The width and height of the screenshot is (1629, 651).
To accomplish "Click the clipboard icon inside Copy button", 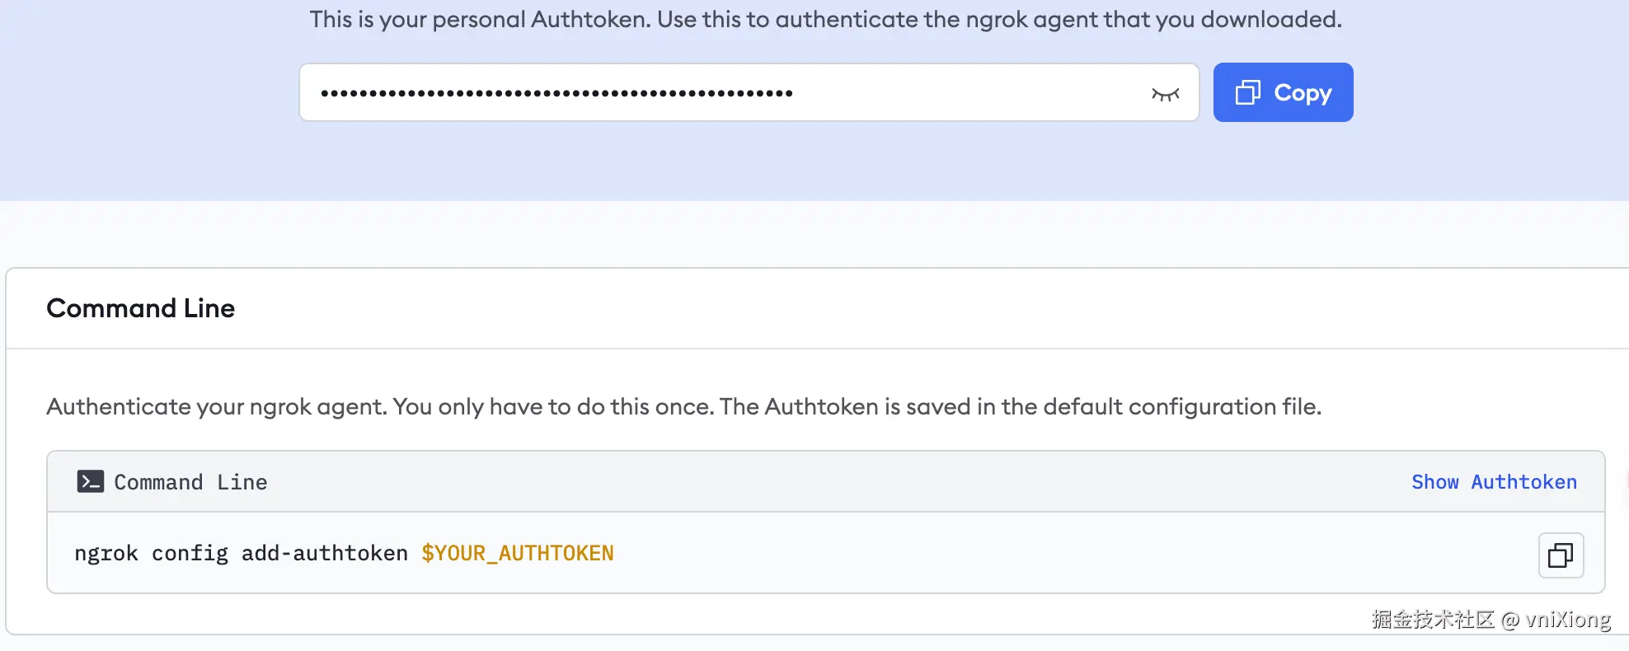I will point(1247,92).
